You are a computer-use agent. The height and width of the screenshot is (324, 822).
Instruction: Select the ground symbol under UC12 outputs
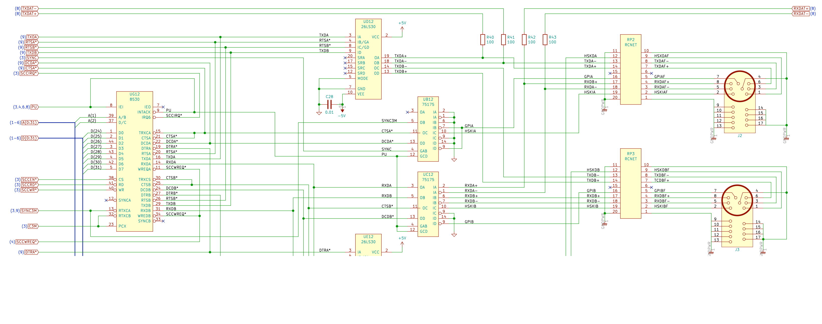[x=454, y=235]
